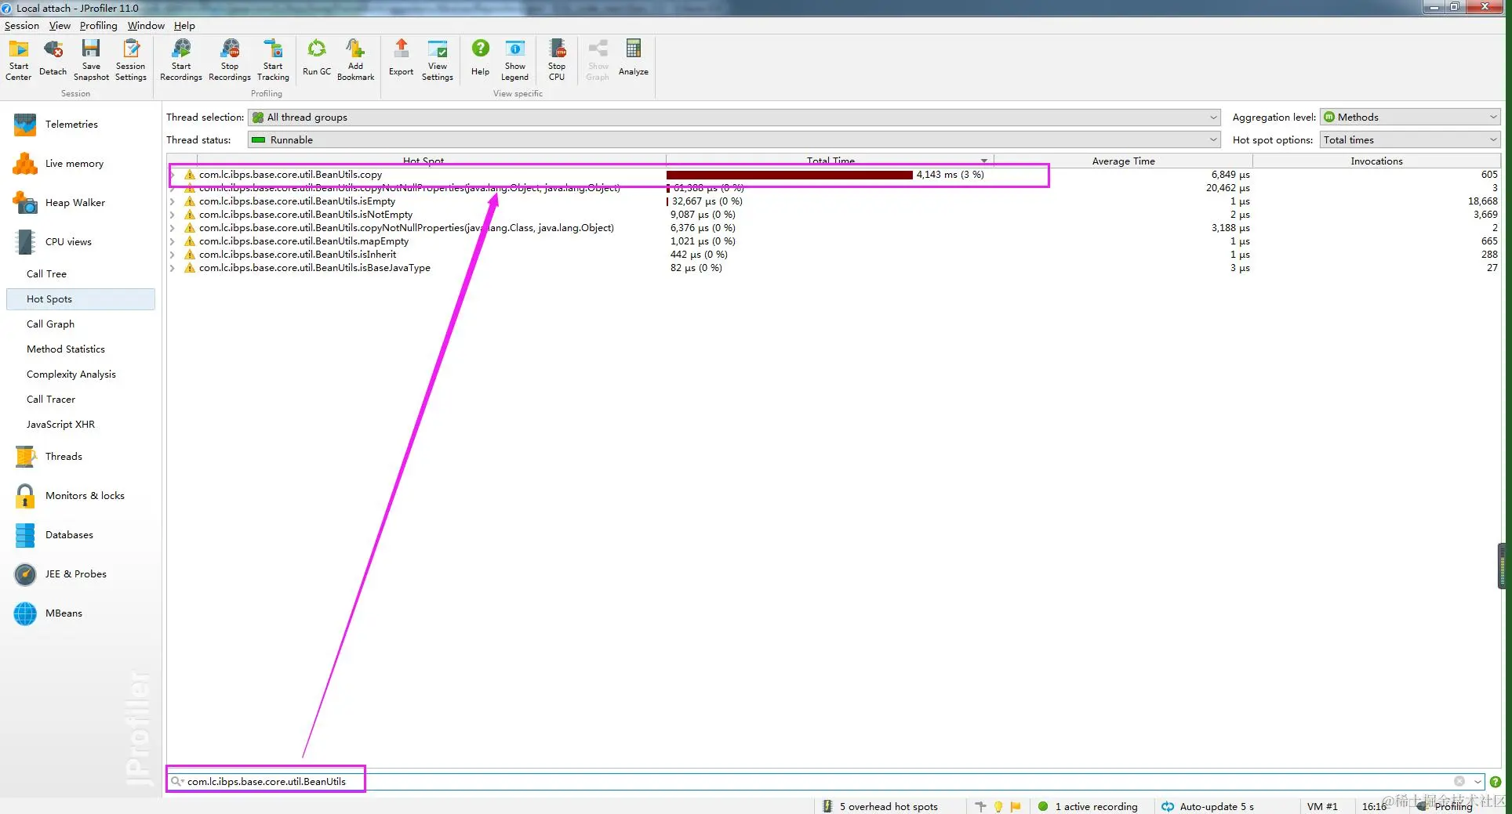Sort by the Total Time column

[831, 161]
